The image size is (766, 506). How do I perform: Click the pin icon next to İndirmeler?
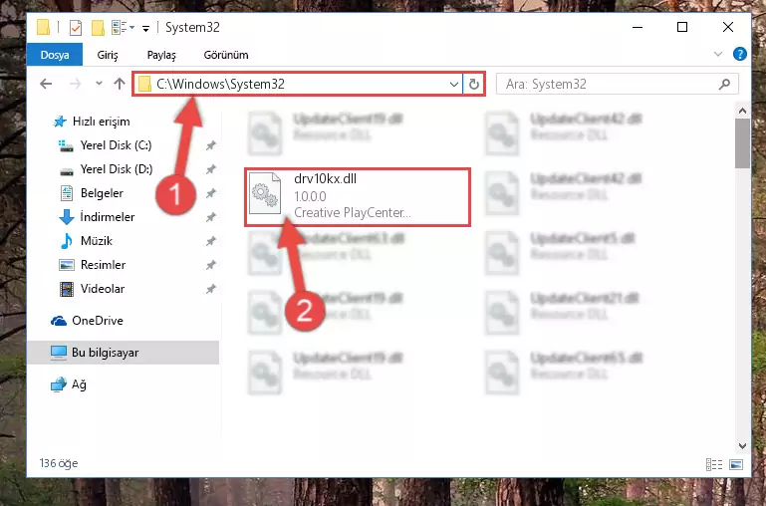point(210,217)
